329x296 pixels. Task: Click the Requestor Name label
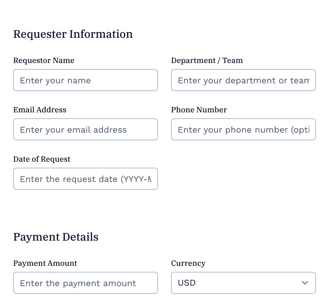click(44, 60)
